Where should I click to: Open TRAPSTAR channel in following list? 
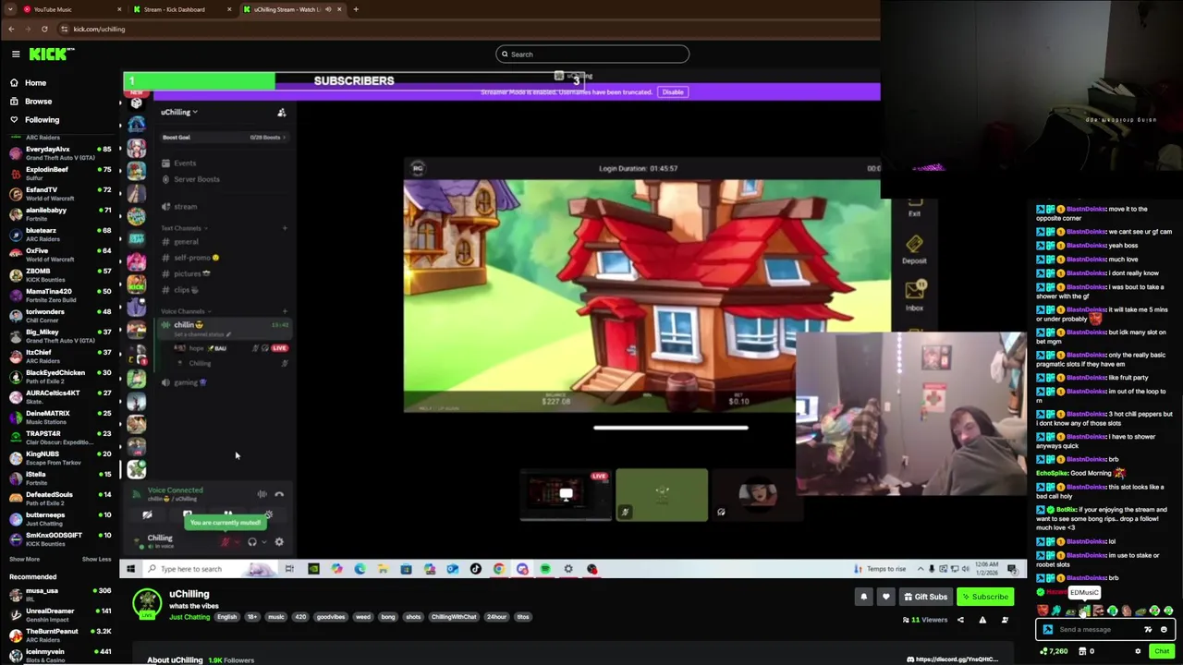tap(60, 437)
